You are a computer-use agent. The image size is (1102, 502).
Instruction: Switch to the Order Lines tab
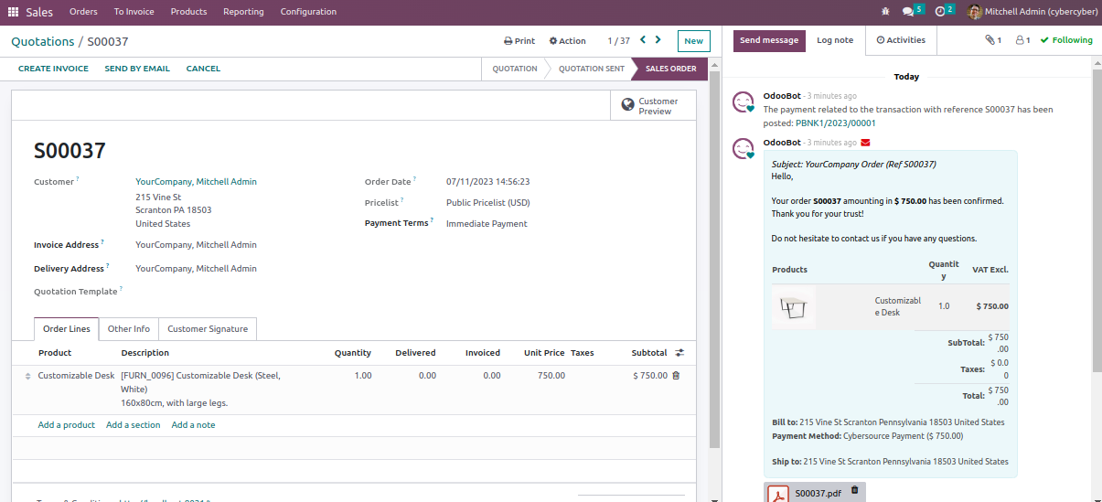67,329
